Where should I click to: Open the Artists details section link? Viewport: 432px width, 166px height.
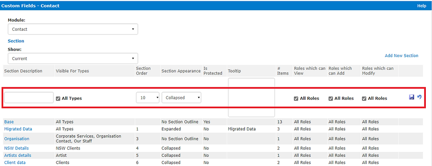(x=18, y=155)
